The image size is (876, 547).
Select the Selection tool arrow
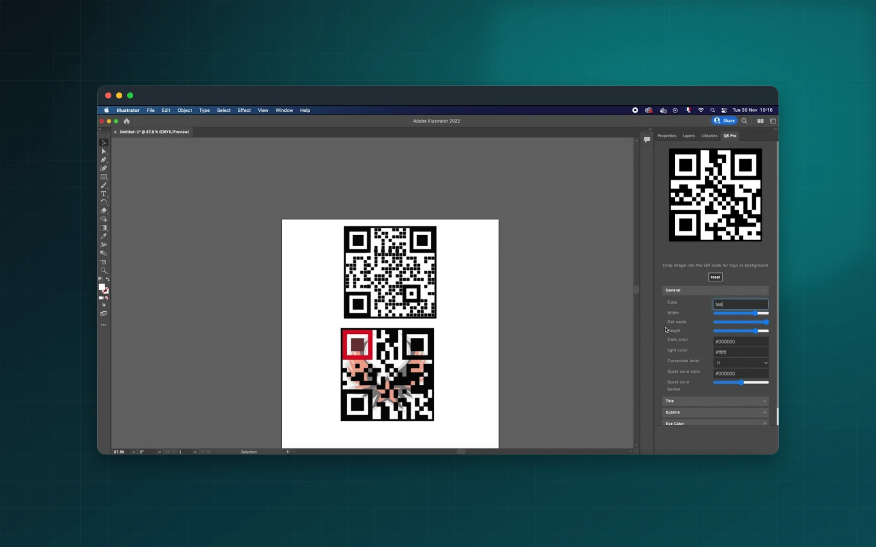click(x=104, y=143)
